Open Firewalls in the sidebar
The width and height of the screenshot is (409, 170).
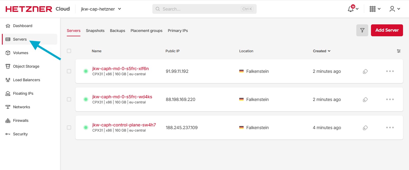21,120
